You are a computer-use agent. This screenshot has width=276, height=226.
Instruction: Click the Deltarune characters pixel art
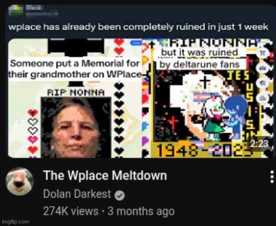[x=223, y=117]
